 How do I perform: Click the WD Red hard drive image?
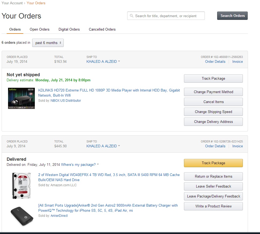22,185
